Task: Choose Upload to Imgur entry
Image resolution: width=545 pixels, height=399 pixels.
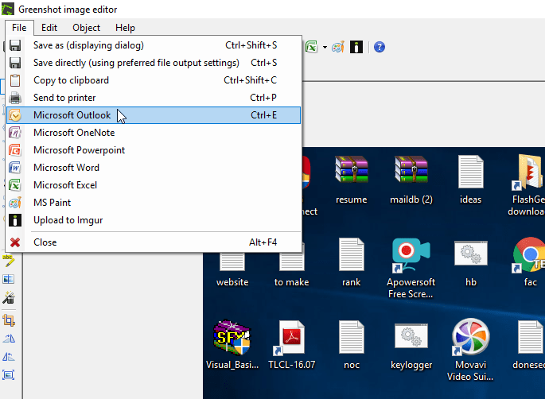Action: (154, 220)
